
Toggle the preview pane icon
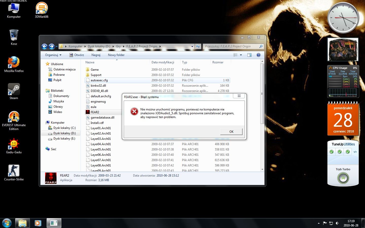(249, 55)
